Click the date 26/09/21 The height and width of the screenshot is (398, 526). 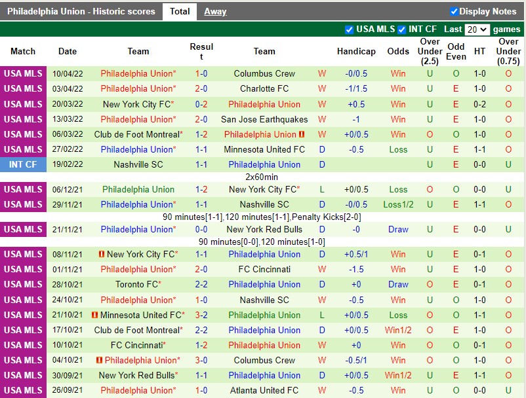click(68, 390)
